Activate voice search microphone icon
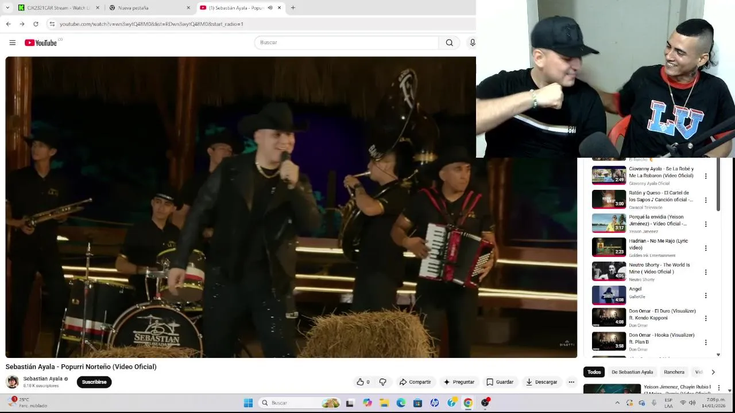This screenshot has width=735, height=413. point(473,42)
